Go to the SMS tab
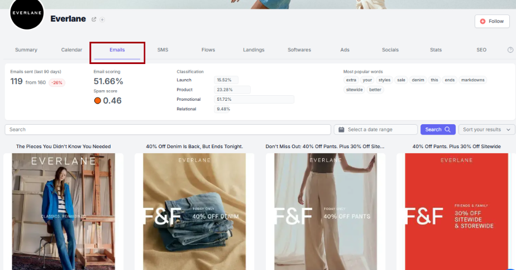 tap(163, 50)
